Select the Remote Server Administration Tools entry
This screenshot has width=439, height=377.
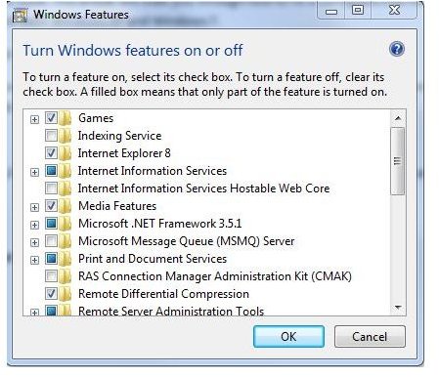(171, 311)
